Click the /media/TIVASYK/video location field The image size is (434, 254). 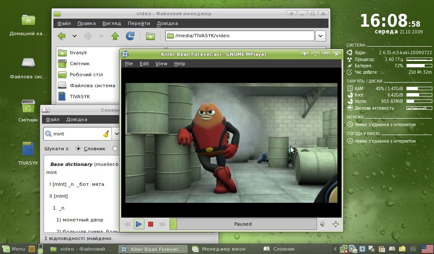(240, 36)
